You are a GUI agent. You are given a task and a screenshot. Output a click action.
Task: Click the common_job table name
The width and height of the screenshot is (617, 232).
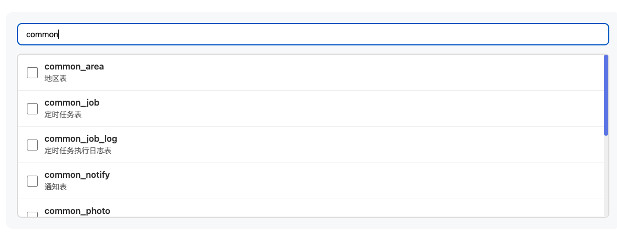point(72,103)
